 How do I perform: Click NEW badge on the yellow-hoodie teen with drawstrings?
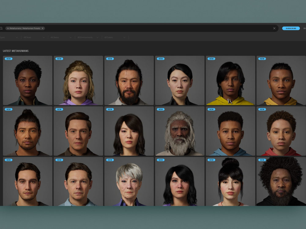(211, 59)
